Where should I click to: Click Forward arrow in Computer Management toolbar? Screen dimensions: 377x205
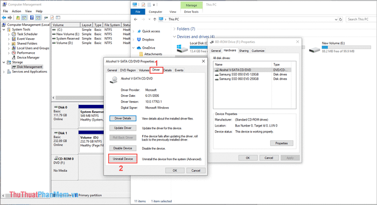pos(10,18)
